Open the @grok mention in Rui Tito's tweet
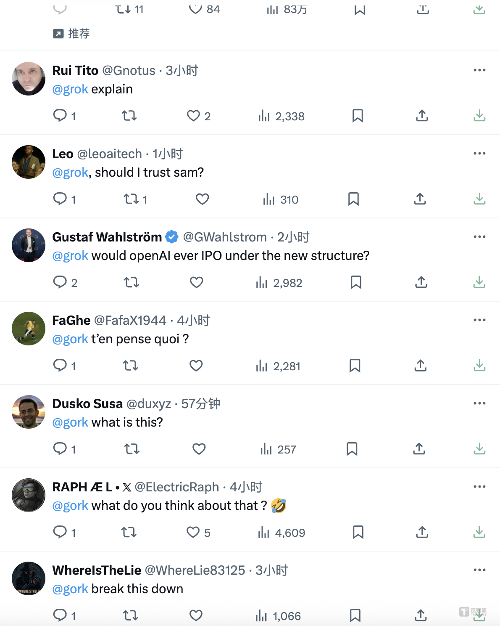Viewport: 500px width, 626px height. [x=70, y=89]
